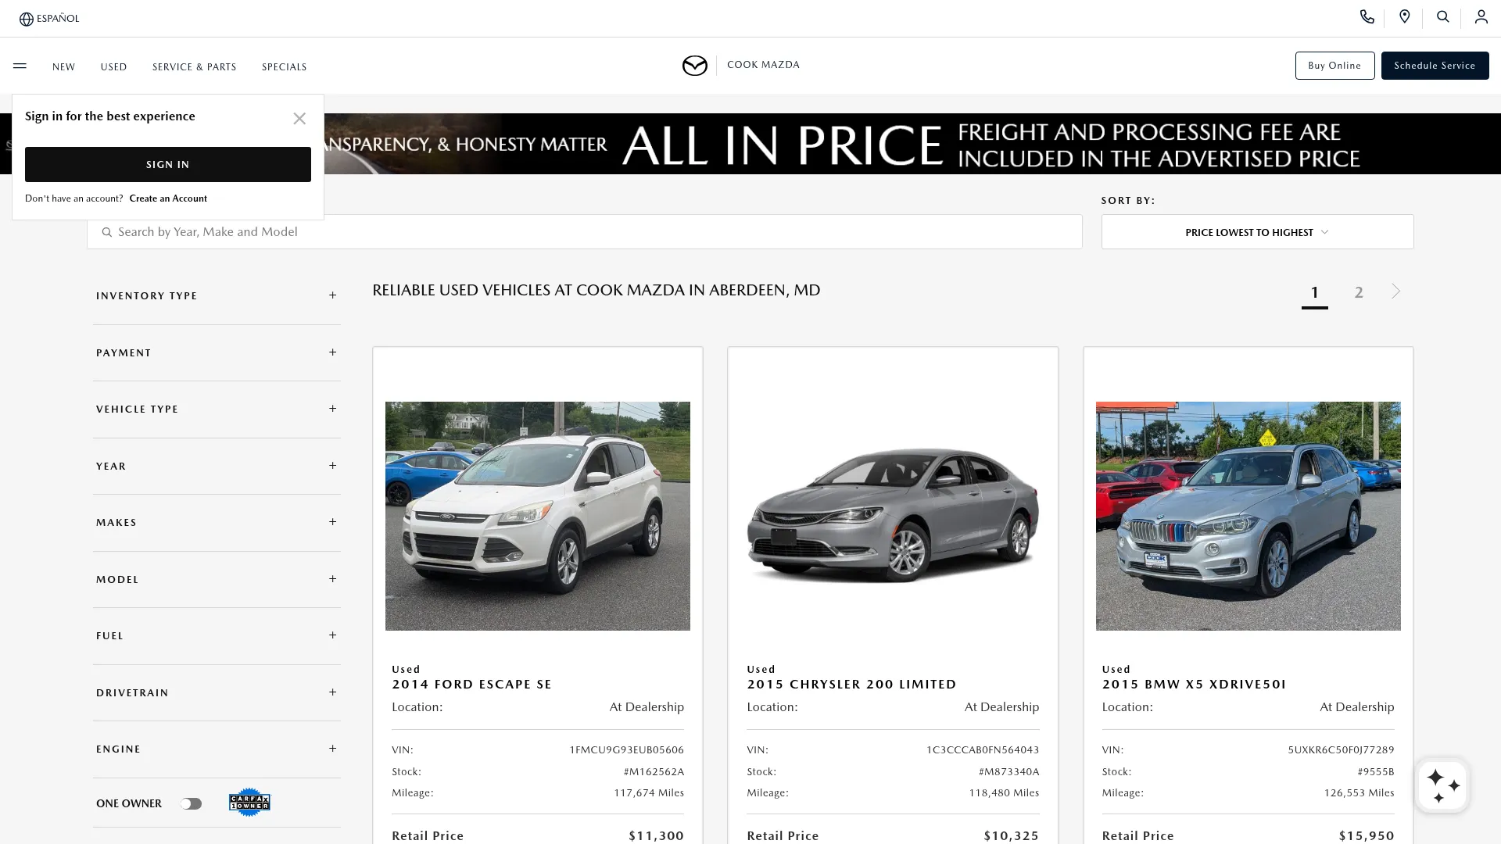This screenshot has height=844, width=1501.
Task: Expand the Drivetrain filter
Action: [217, 692]
